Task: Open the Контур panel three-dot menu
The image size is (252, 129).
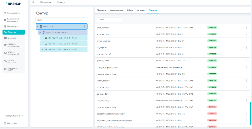Action: coord(86,14)
